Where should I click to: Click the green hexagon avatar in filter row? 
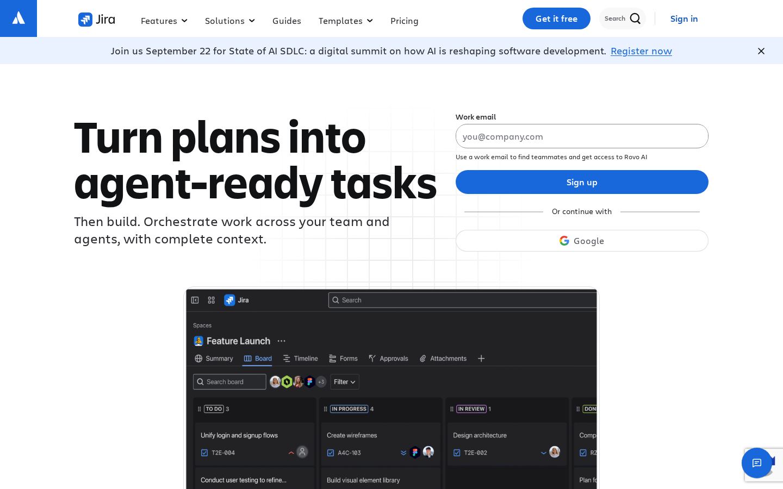[x=287, y=382]
